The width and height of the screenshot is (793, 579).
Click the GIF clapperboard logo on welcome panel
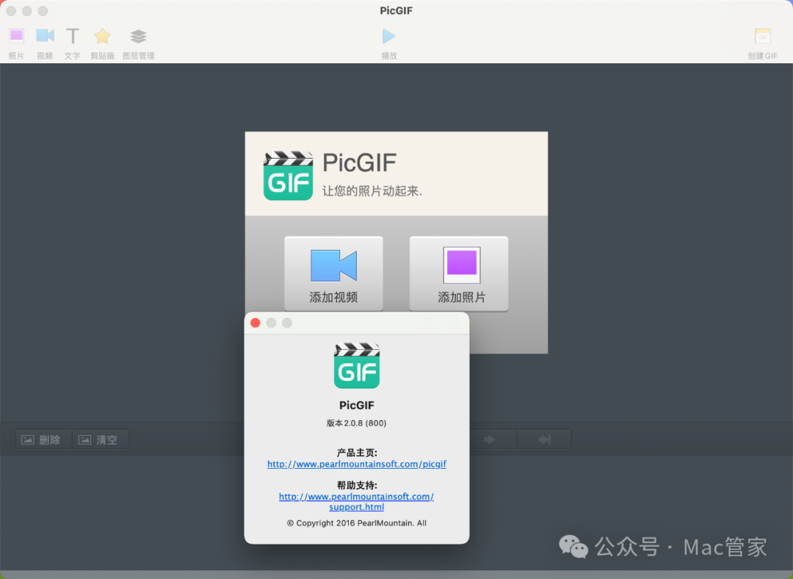point(289,176)
